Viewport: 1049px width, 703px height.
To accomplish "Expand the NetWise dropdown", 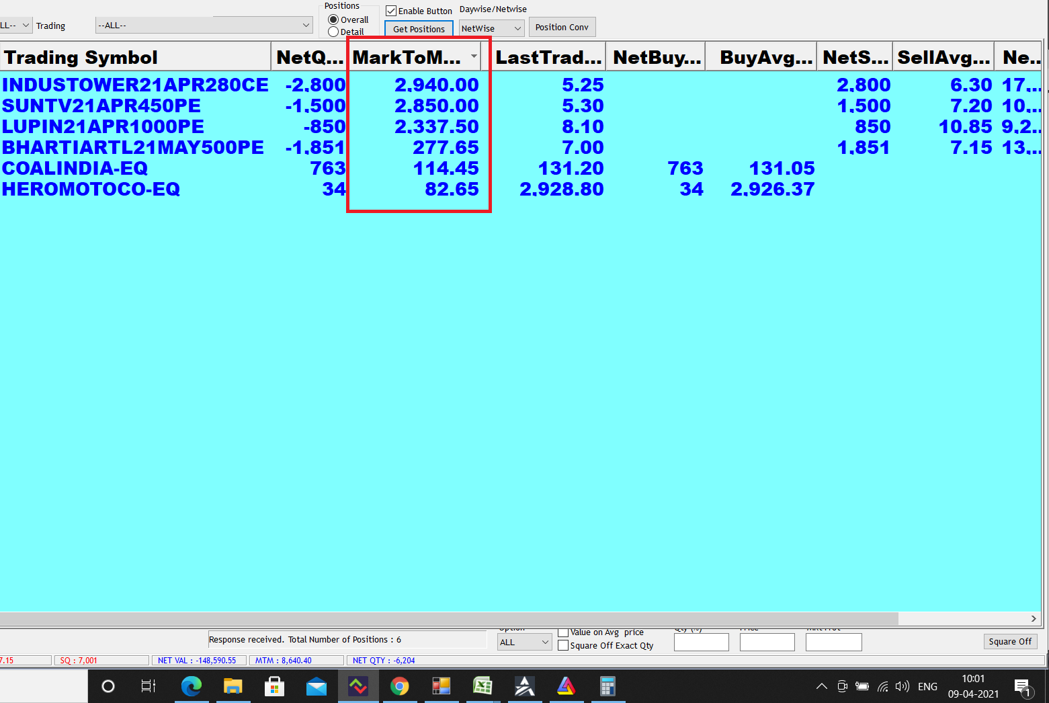I will [491, 28].
